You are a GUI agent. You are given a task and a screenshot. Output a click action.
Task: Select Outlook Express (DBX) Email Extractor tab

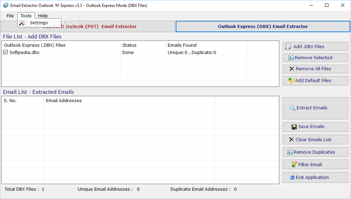(x=263, y=26)
